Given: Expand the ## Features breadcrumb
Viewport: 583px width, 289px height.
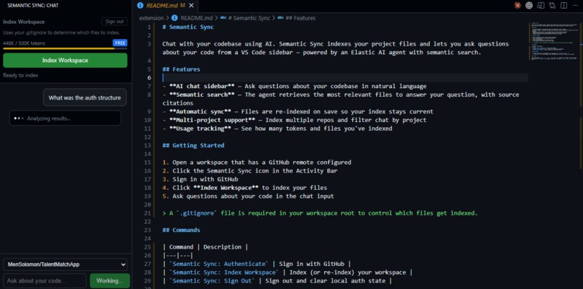Looking at the screenshot, I should [x=300, y=18].
